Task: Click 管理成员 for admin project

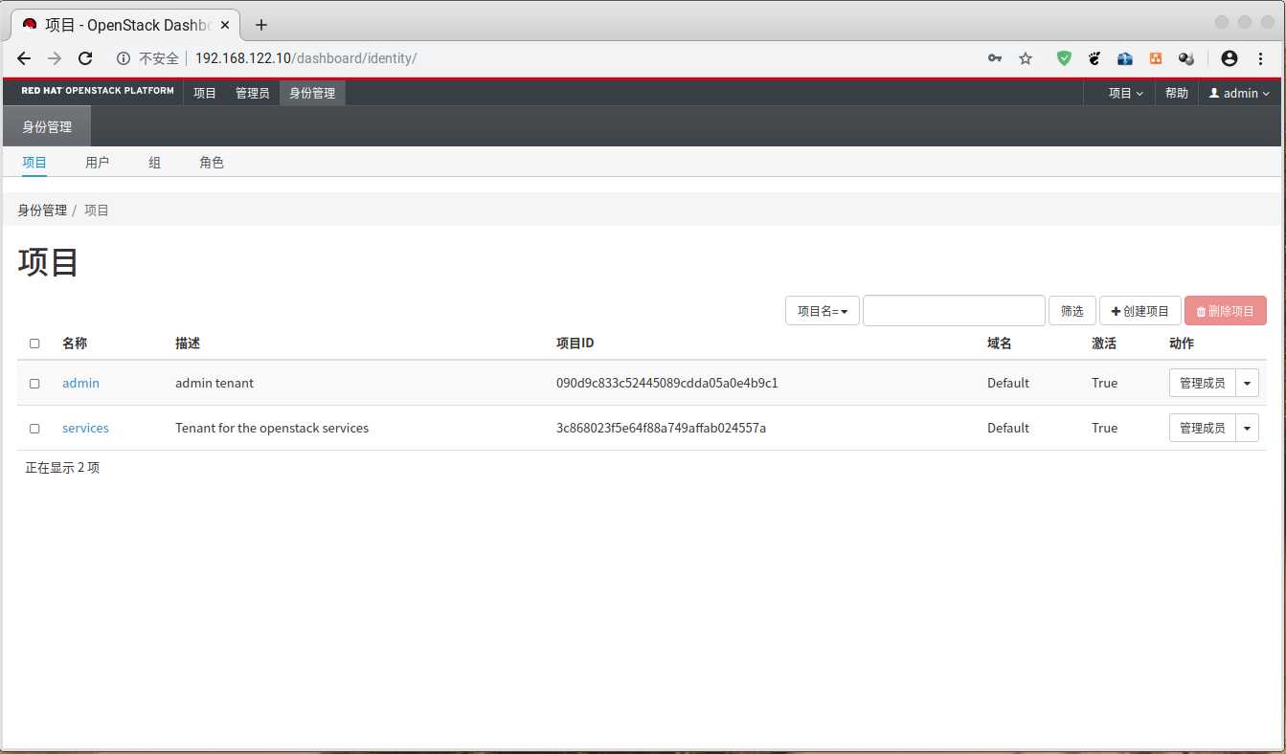Action: [1203, 383]
